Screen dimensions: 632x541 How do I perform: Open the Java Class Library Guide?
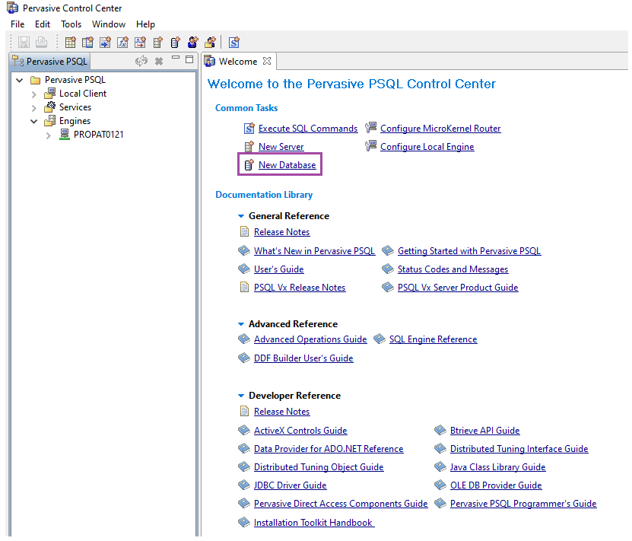pyautogui.click(x=498, y=467)
